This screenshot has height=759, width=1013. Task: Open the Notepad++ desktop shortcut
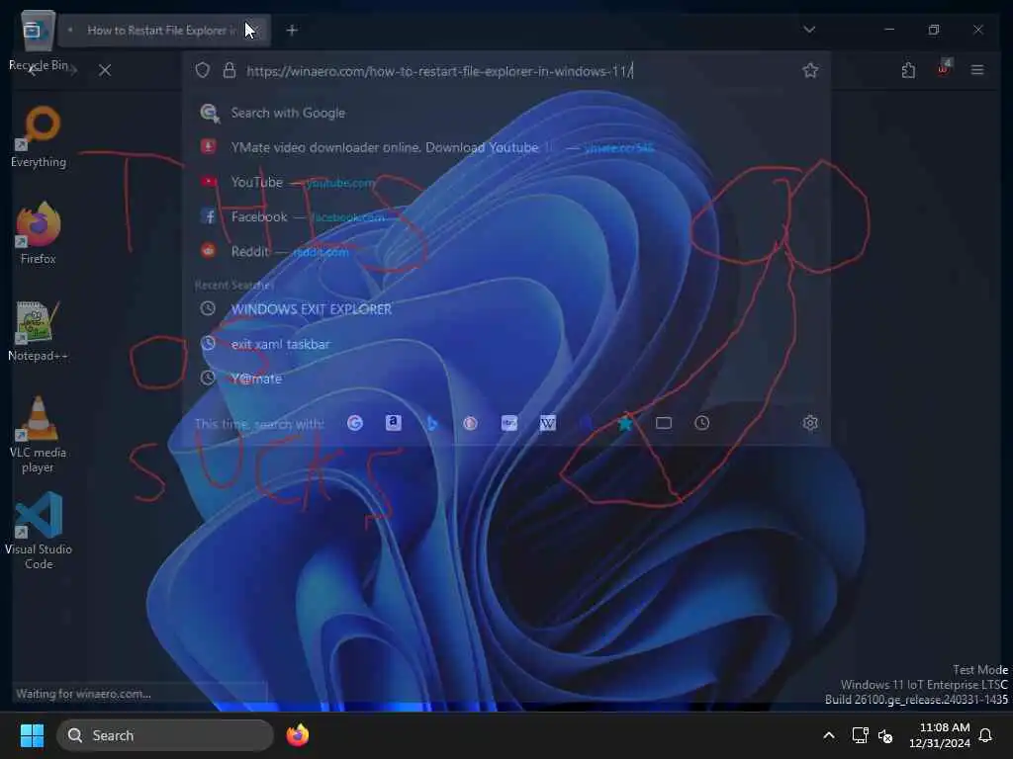pyautogui.click(x=38, y=331)
